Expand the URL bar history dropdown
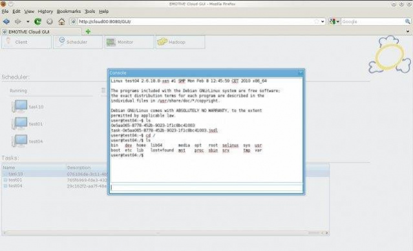This screenshot has width=413, height=251. [323, 21]
